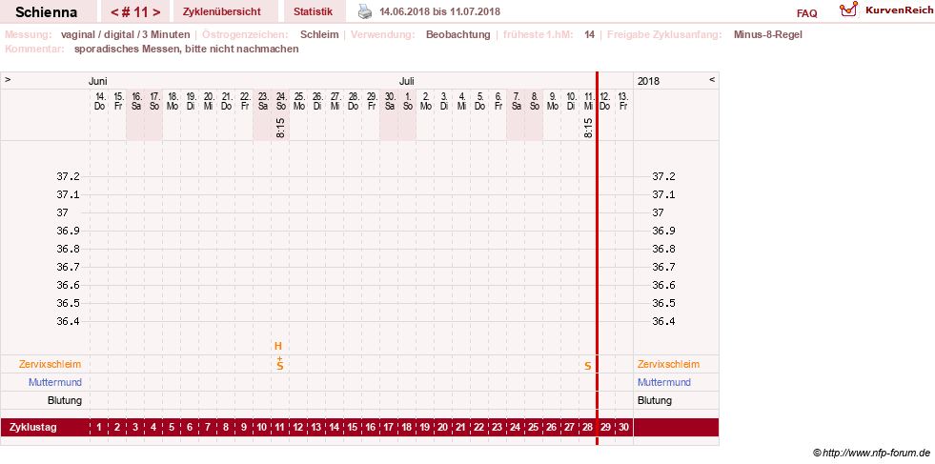This screenshot has width=935, height=464.
Task: Select Zyklustag 20 cell
Action: tap(442, 427)
